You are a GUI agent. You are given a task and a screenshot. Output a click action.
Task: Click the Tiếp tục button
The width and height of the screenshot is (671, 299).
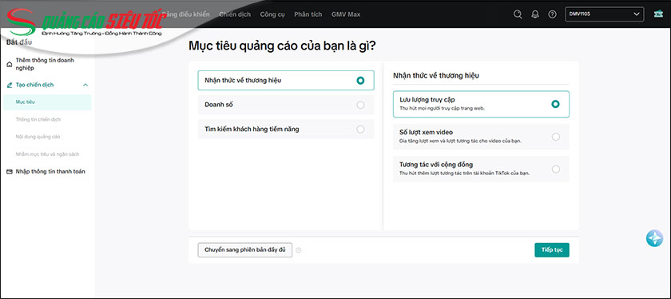tap(552, 250)
